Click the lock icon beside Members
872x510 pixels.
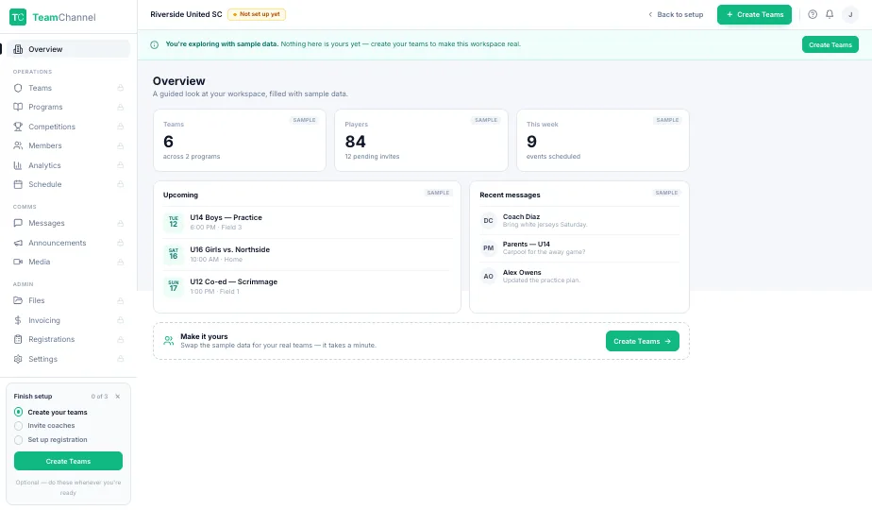click(120, 145)
